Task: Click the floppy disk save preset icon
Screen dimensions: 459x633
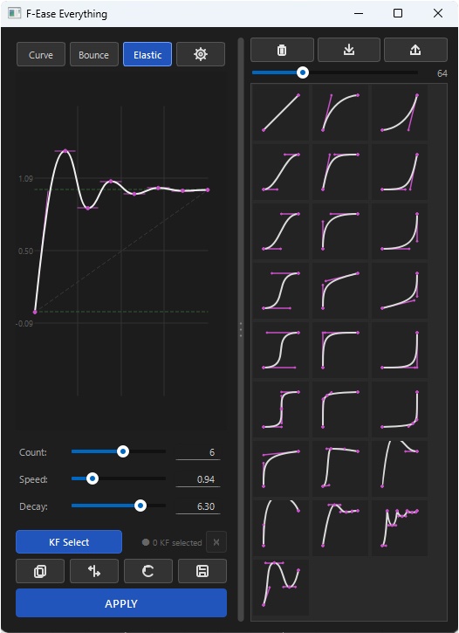Action: click(202, 571)
